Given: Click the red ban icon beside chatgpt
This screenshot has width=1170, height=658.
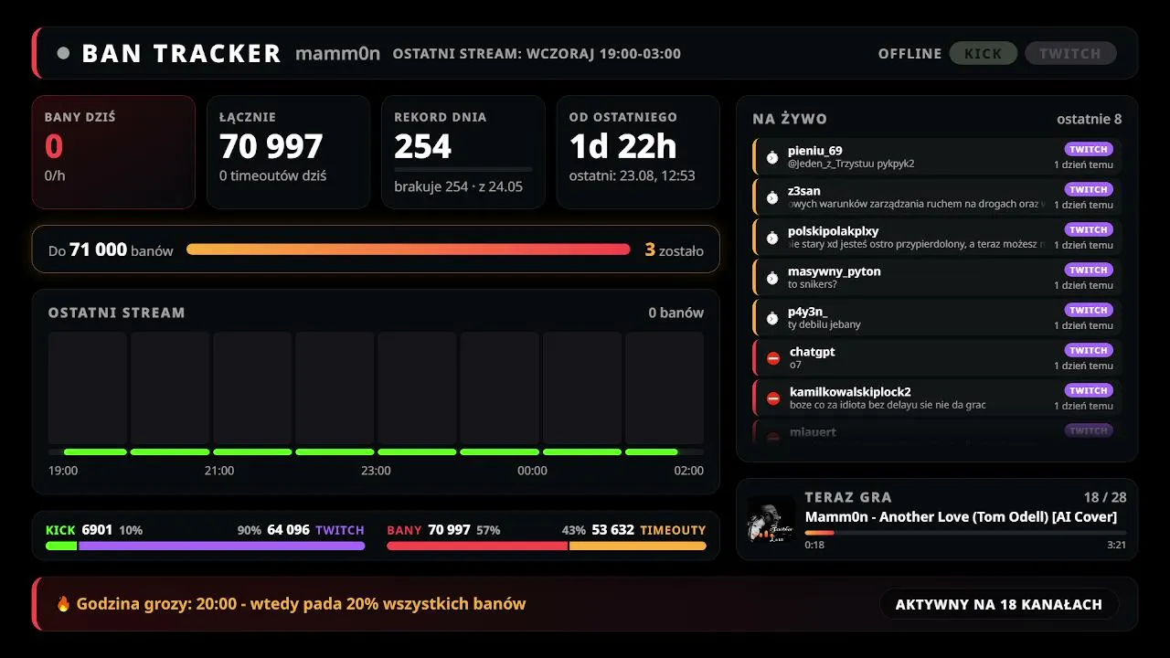Looking at the screenshot, I should 773,358.
